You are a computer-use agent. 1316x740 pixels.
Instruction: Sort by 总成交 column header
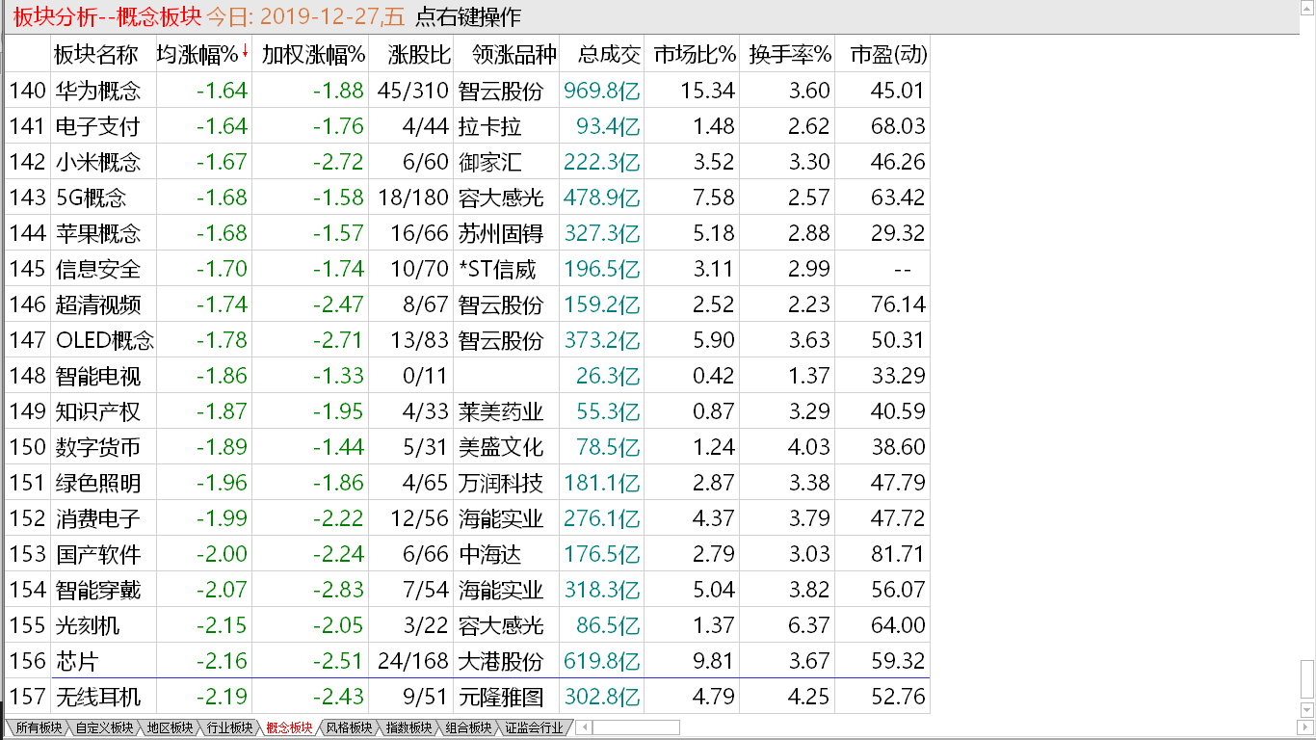tap(609, 54)
